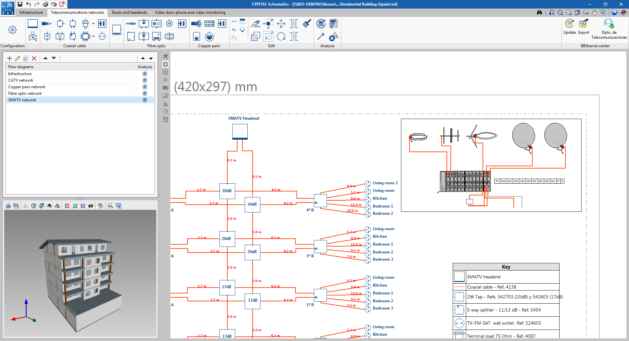Select the Move tool with four arrows
The width and height of the screenshot is (629, 341).
pyautogui.click(x=281, y=24)
